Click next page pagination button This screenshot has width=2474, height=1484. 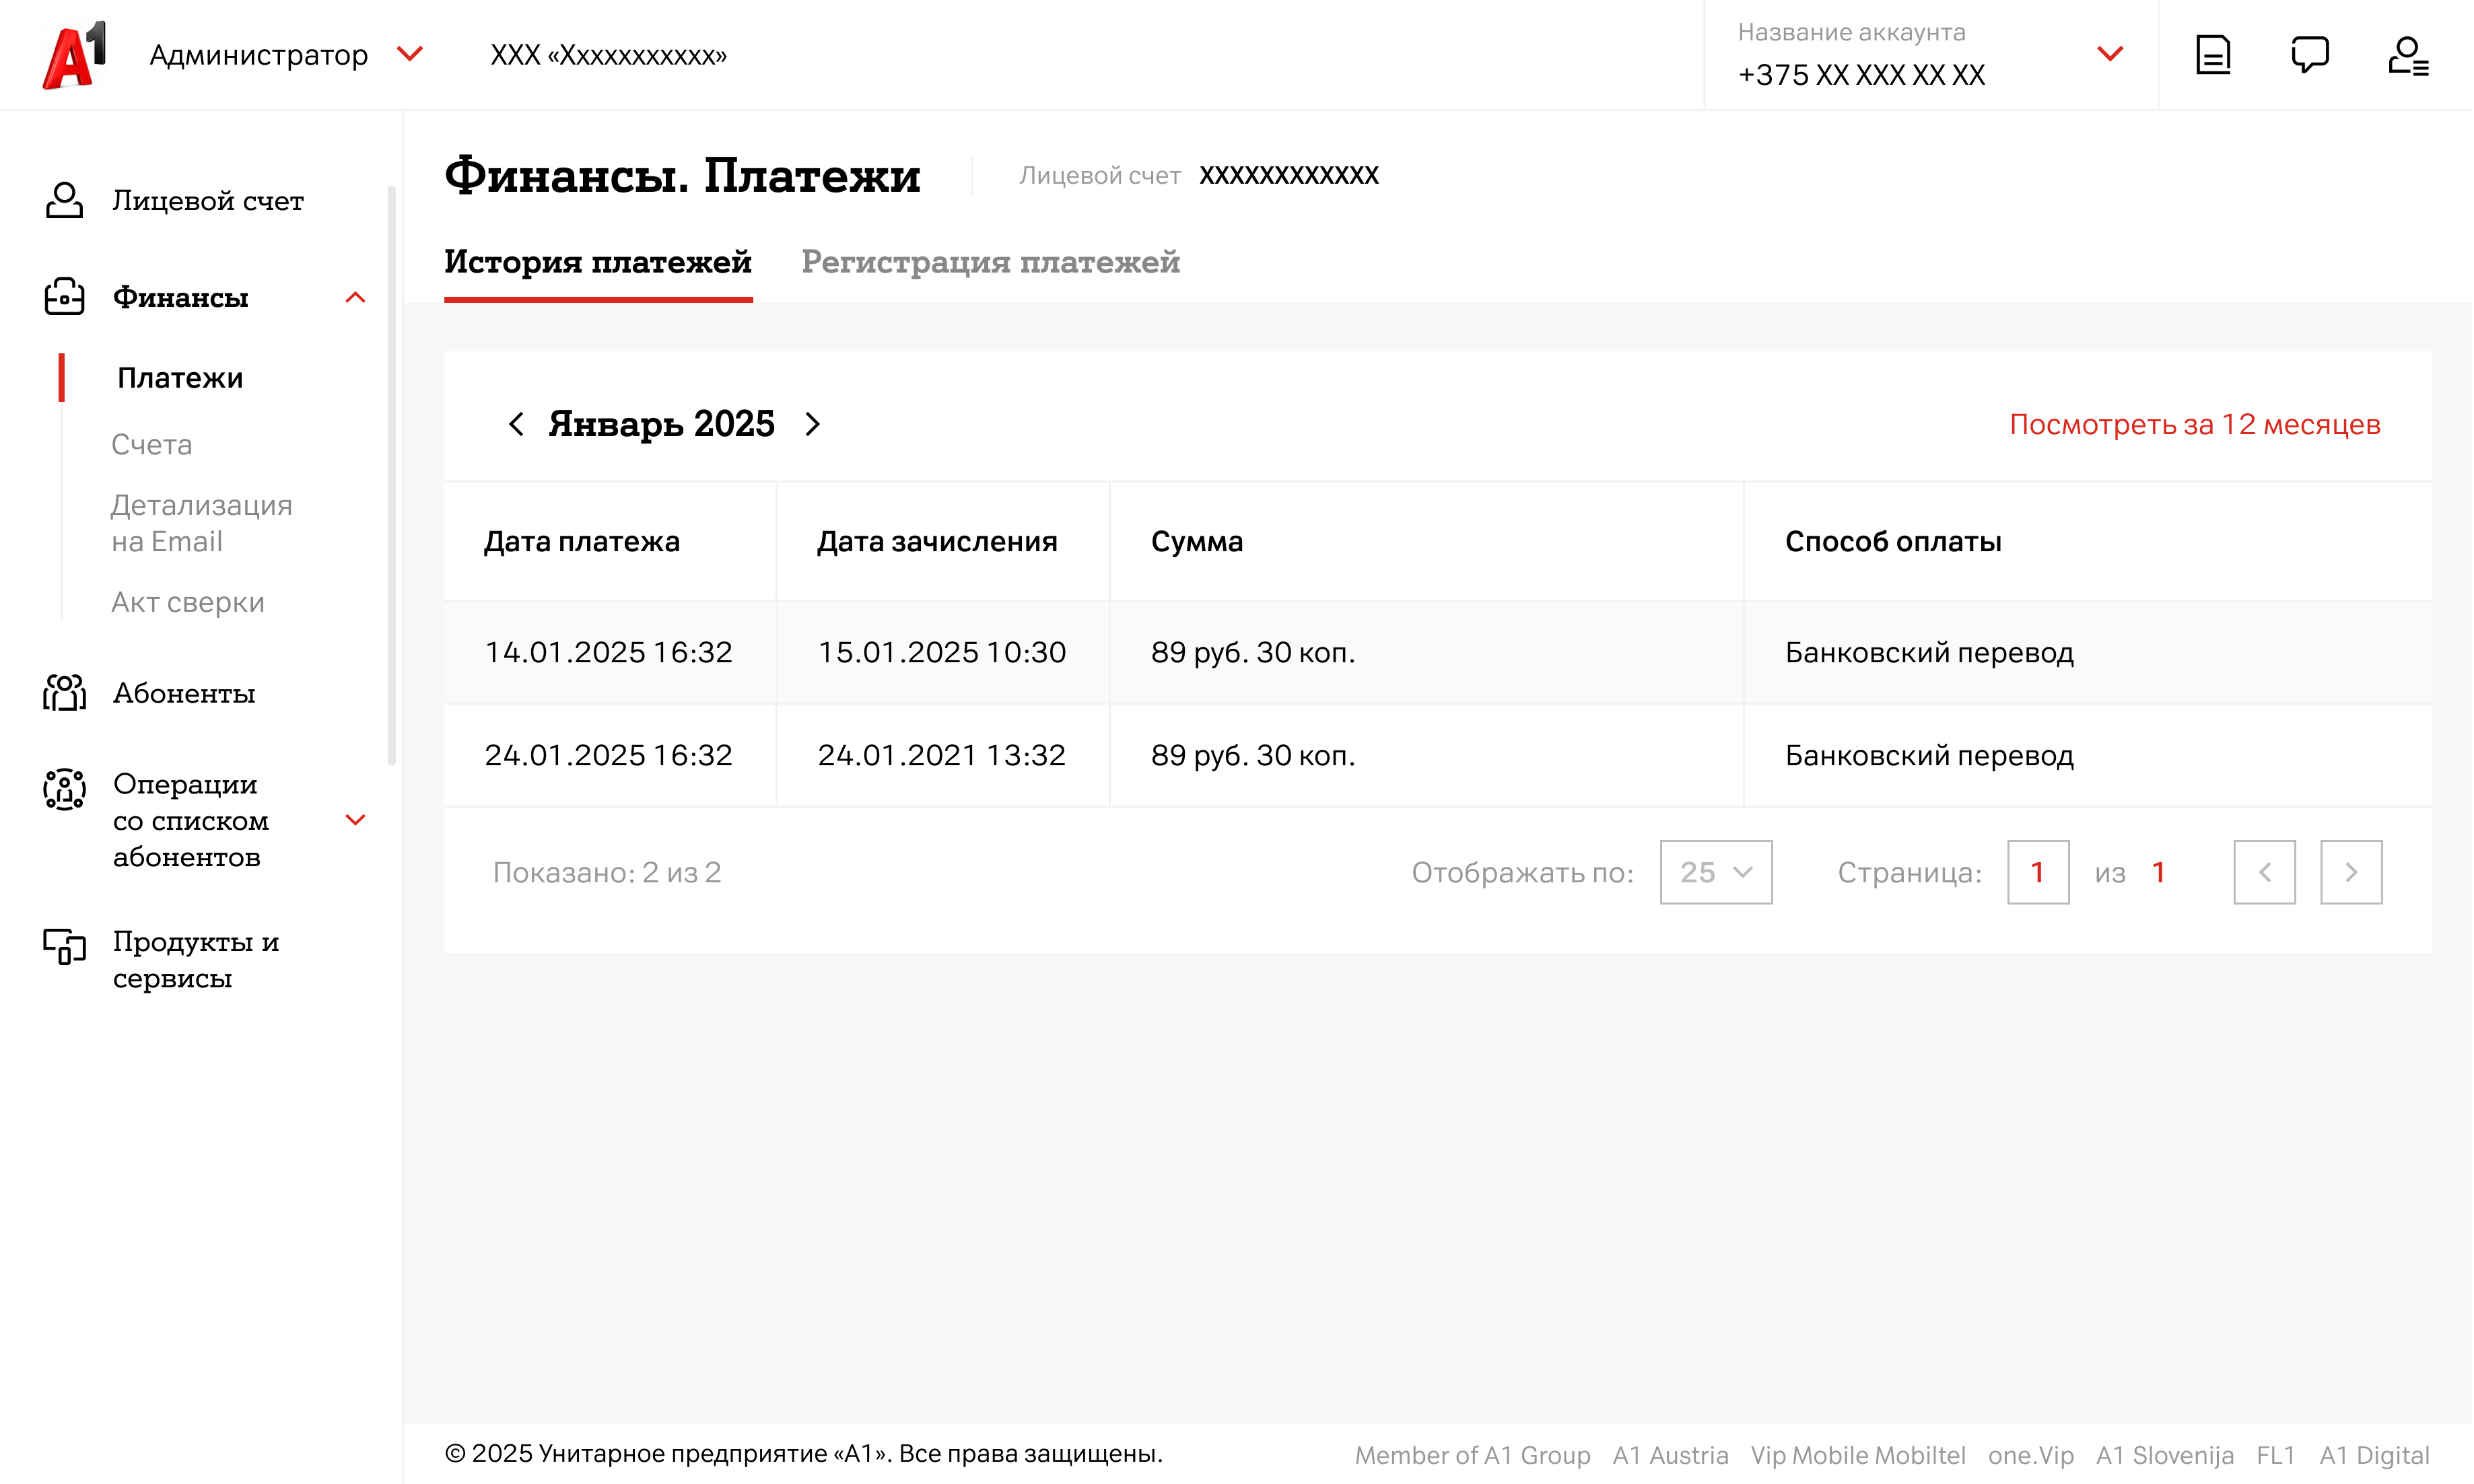(x=2351, y=872)
